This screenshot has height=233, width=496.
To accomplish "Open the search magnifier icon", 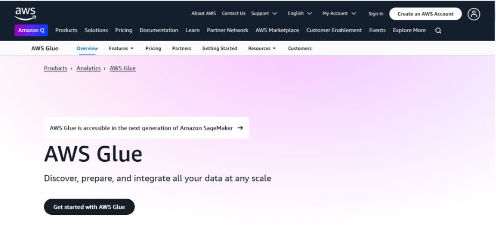I will point(438,31).
